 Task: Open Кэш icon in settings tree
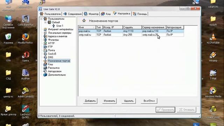[x=45, y=64]
